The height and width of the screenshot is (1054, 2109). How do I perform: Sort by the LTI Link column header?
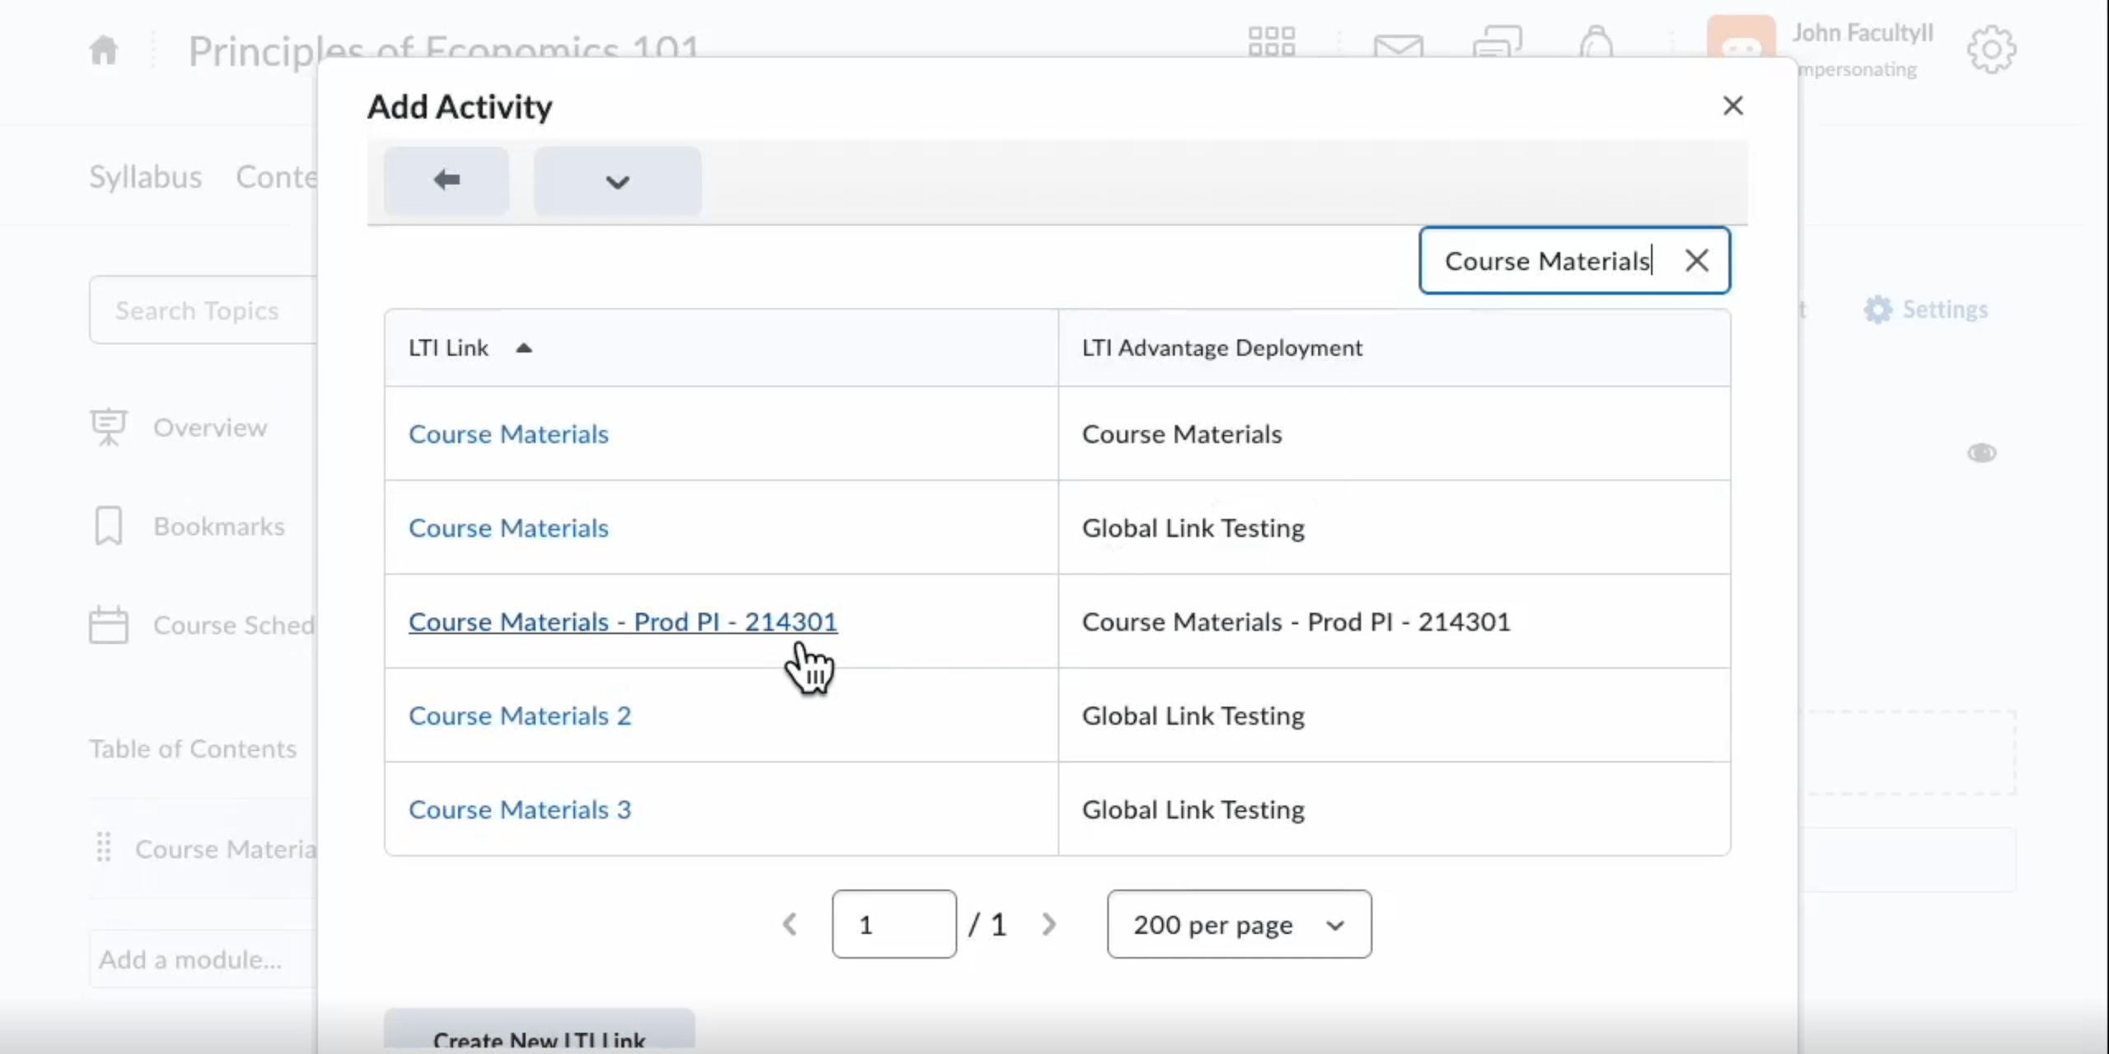(448, 348)
